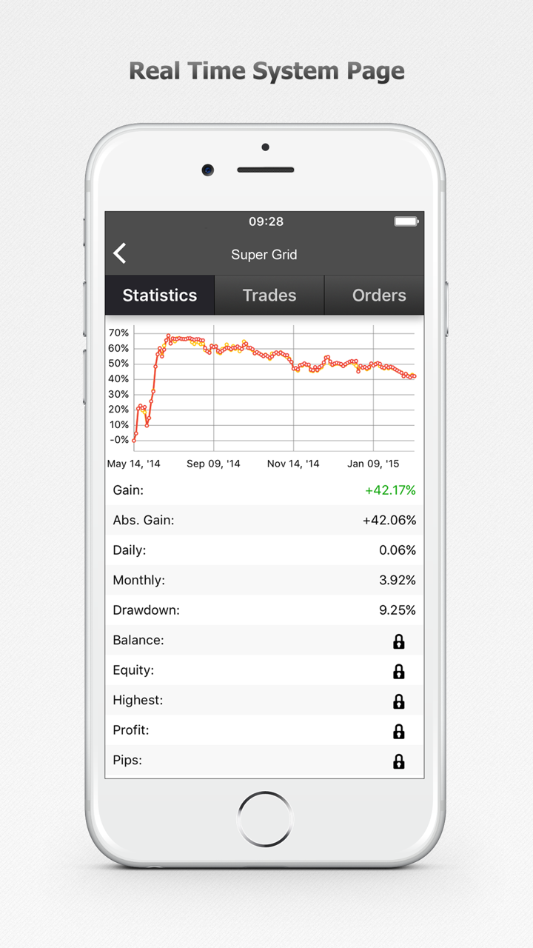Image resolution: width=533 pixels, height=948 pixels.
Task: Tap the battery icon in status bar
Action: coord(406,221)
